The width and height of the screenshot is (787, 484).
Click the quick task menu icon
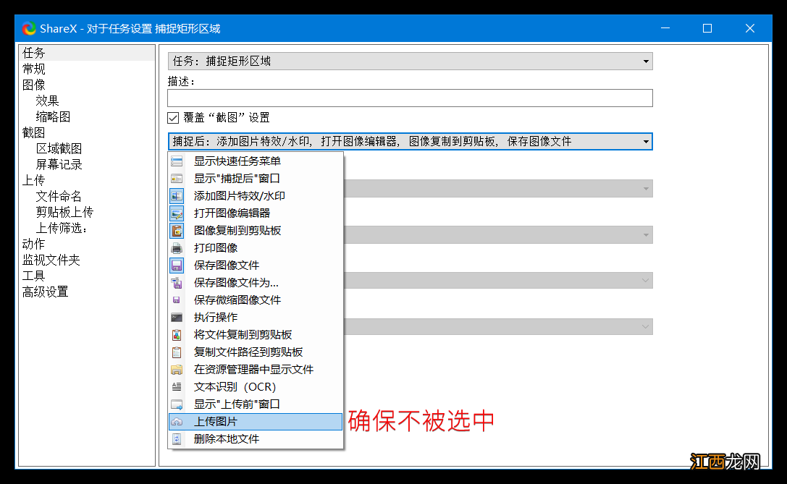click(x=177, y=161)
